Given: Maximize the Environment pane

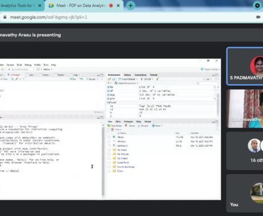Looking at the screenshot, I should pos(217,75).
